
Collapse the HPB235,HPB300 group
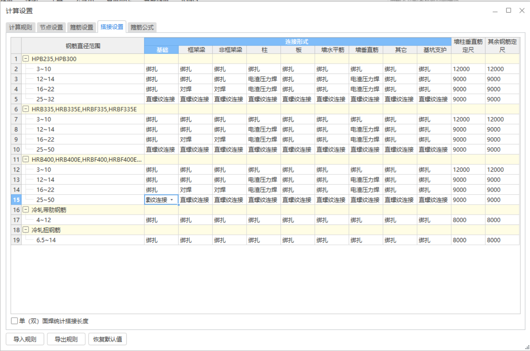pos(26,59)
